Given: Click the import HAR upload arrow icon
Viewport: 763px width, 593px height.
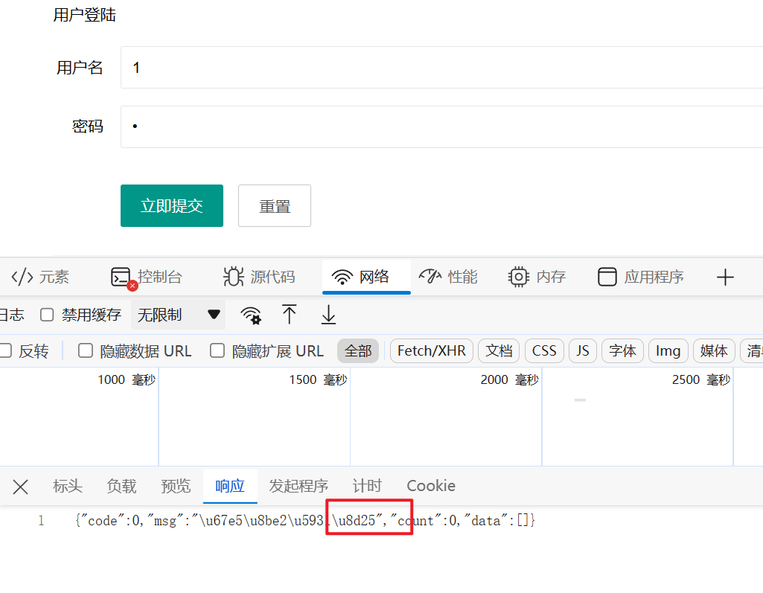Looking at the screenshot, I should [x=290, y=315].
